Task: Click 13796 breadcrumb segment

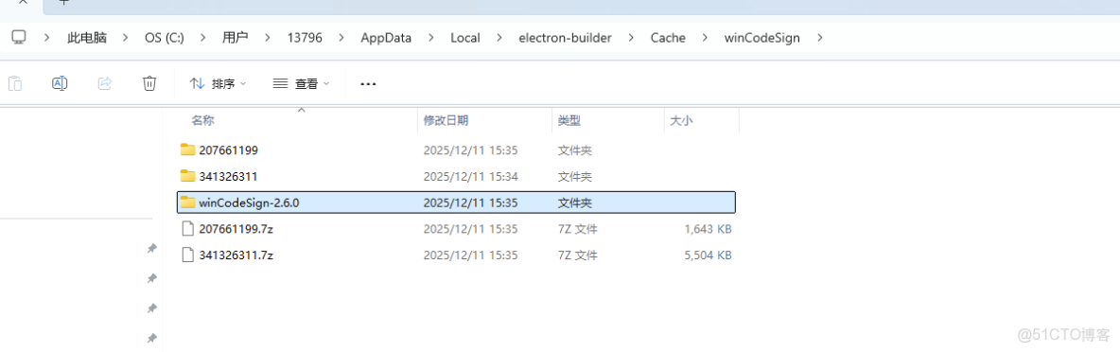Action: [305, 38]
